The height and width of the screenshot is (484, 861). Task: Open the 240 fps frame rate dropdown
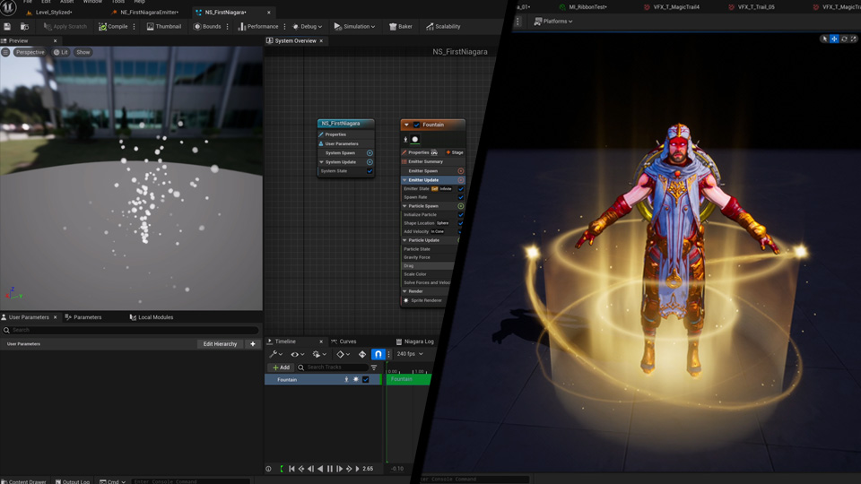(408, 354)
